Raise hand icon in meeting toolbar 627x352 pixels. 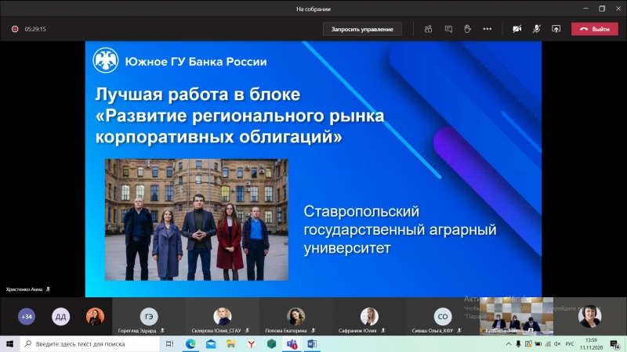(x=467, y=29)
